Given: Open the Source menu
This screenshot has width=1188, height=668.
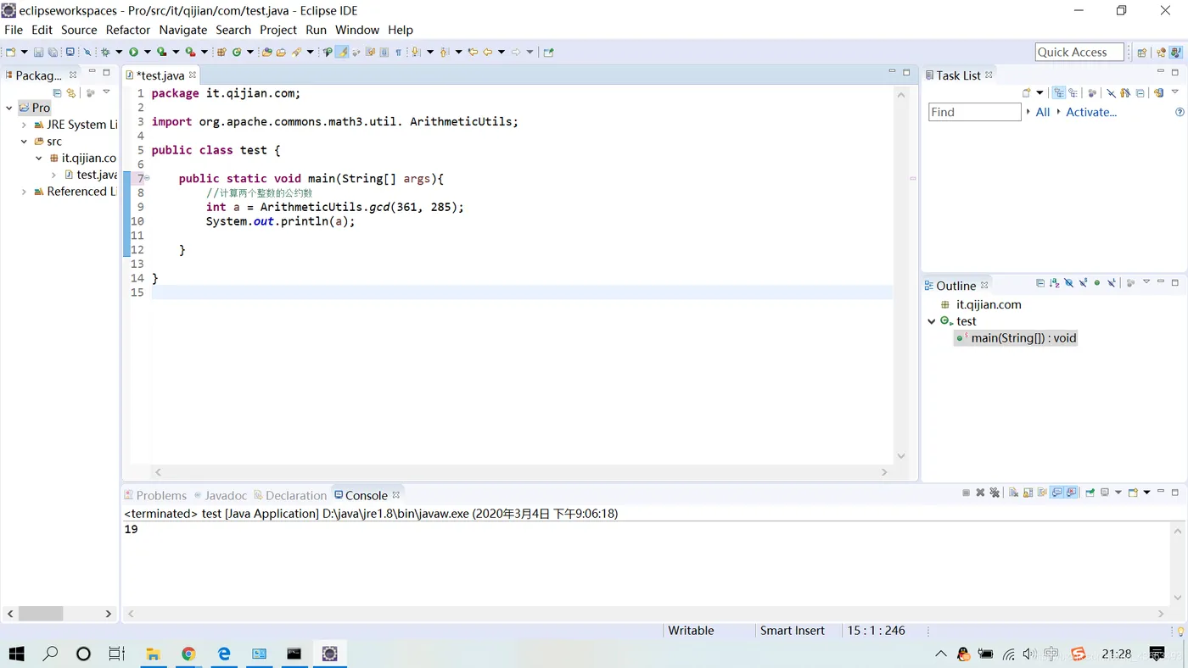Looking at the screenshot, I should point(79,30).
